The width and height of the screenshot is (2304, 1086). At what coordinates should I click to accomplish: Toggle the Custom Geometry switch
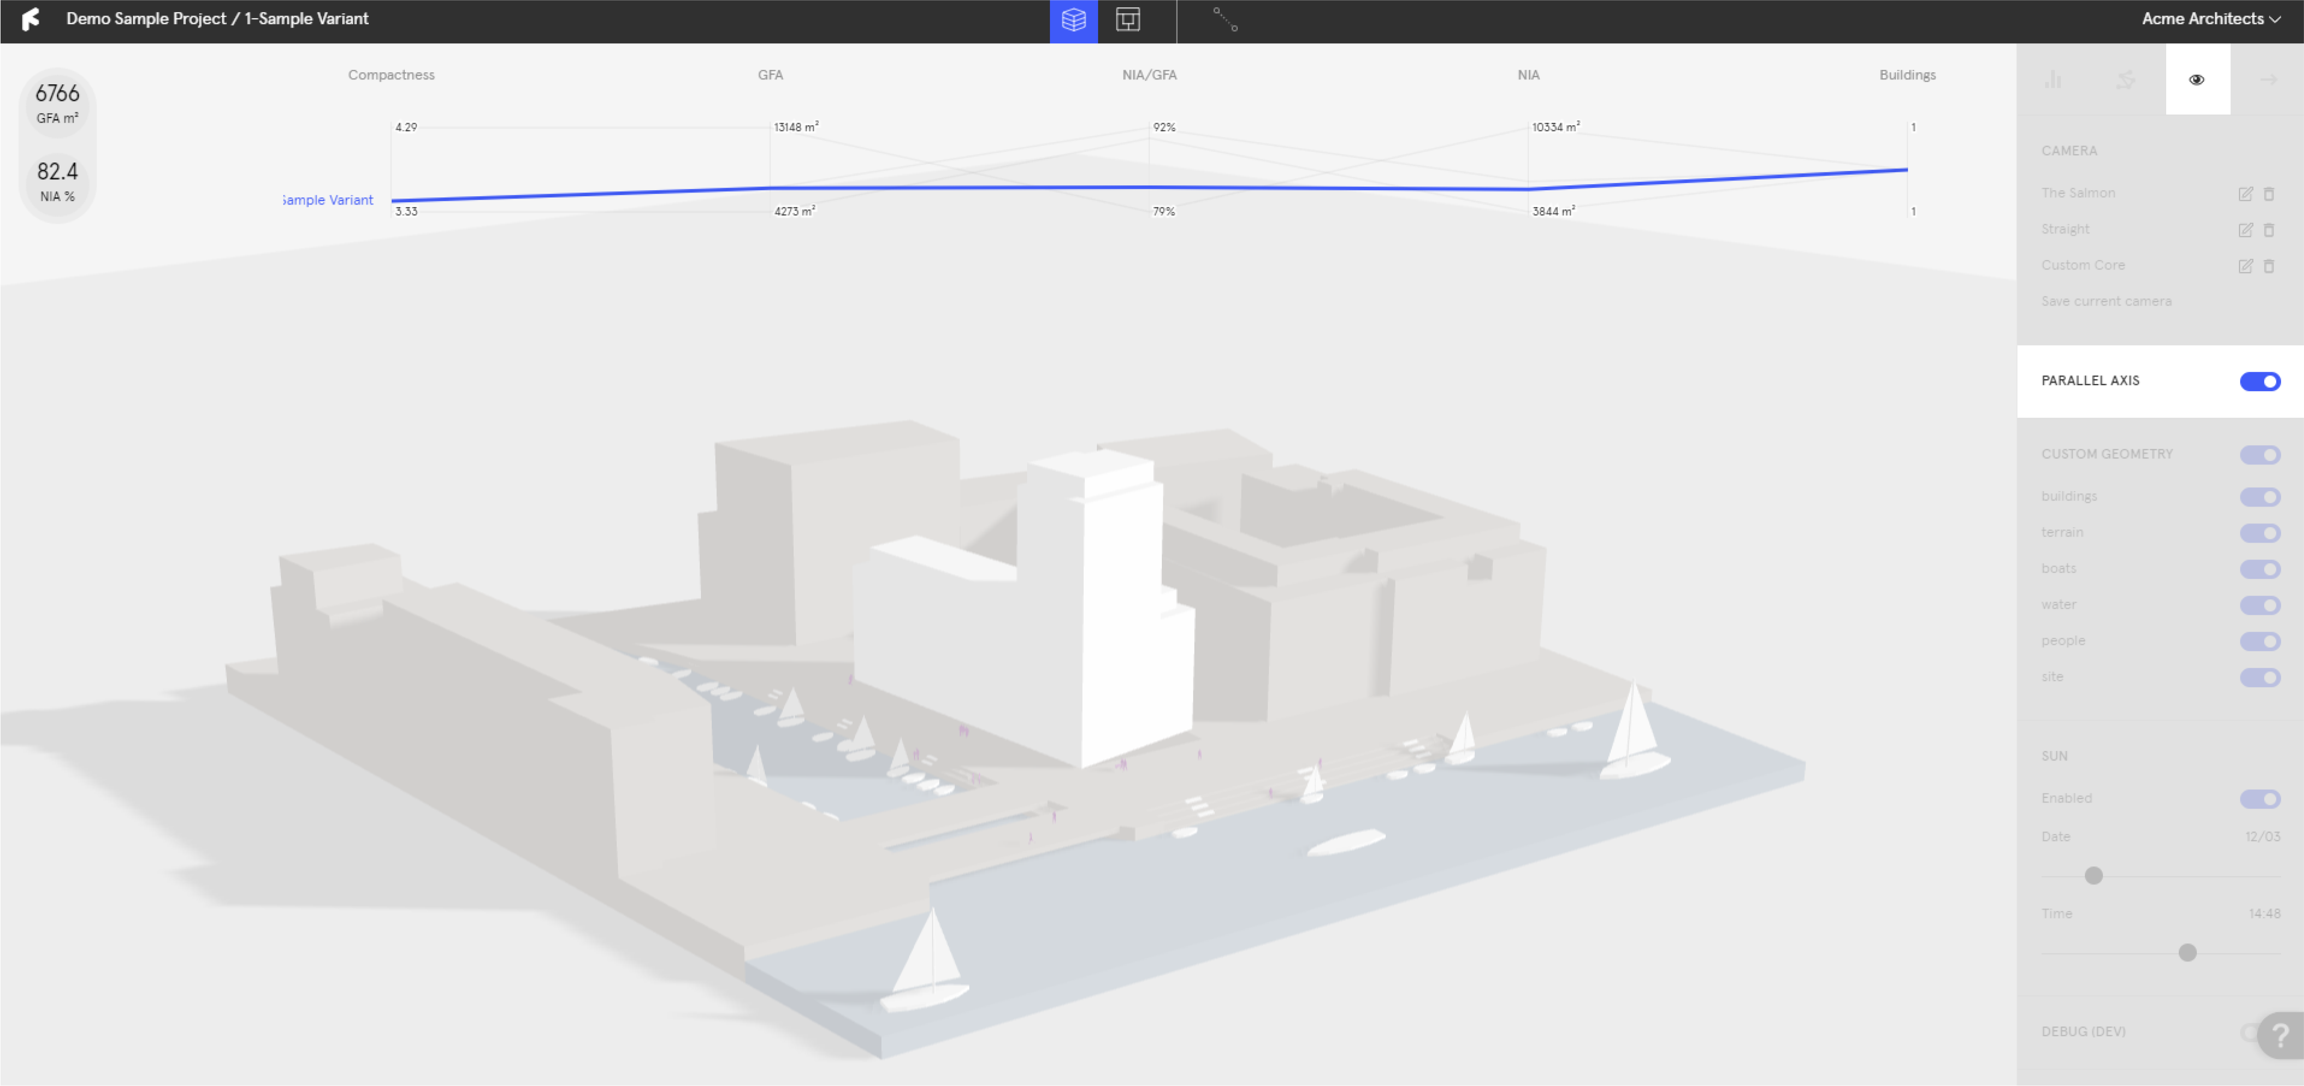(2259, 454)
